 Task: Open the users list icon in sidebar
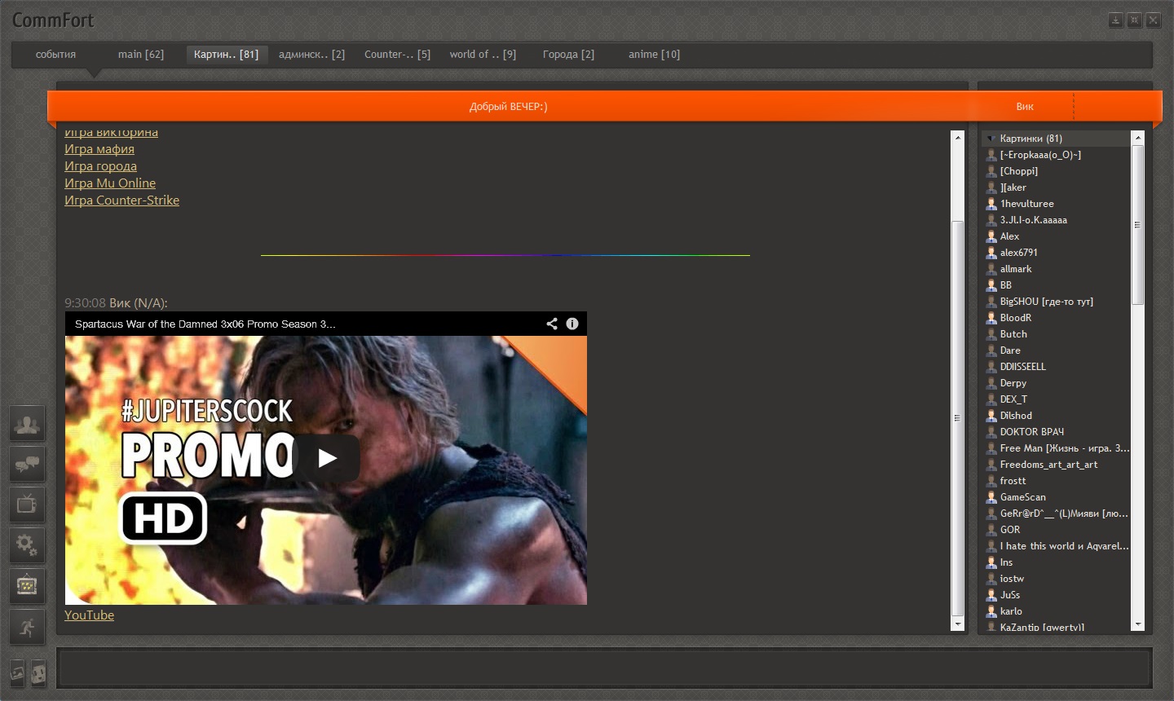(27, 425)
